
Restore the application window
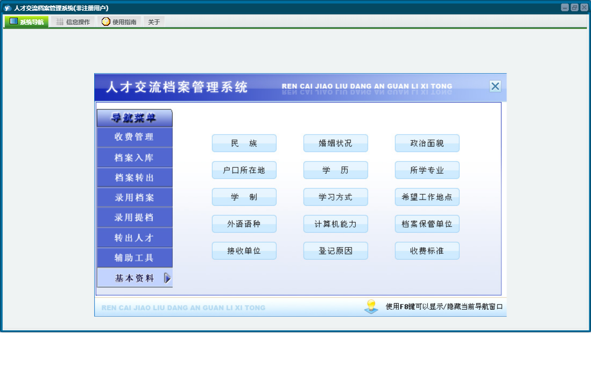coord(574,8)
